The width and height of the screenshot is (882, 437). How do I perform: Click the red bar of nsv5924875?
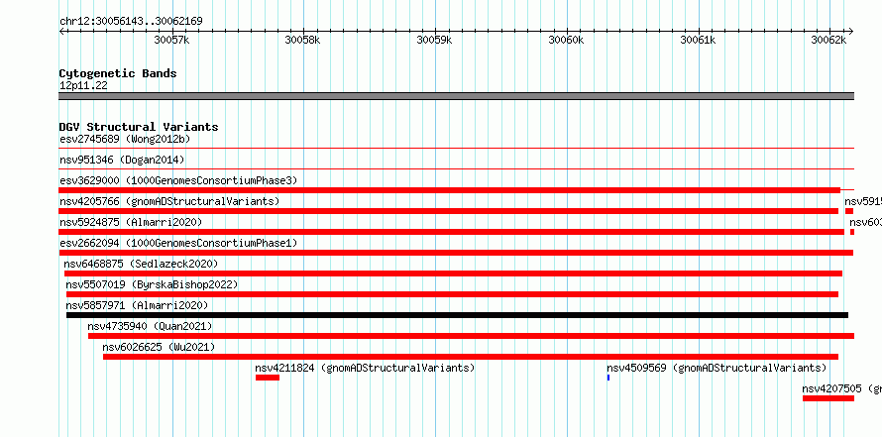(x=452, y=232)
